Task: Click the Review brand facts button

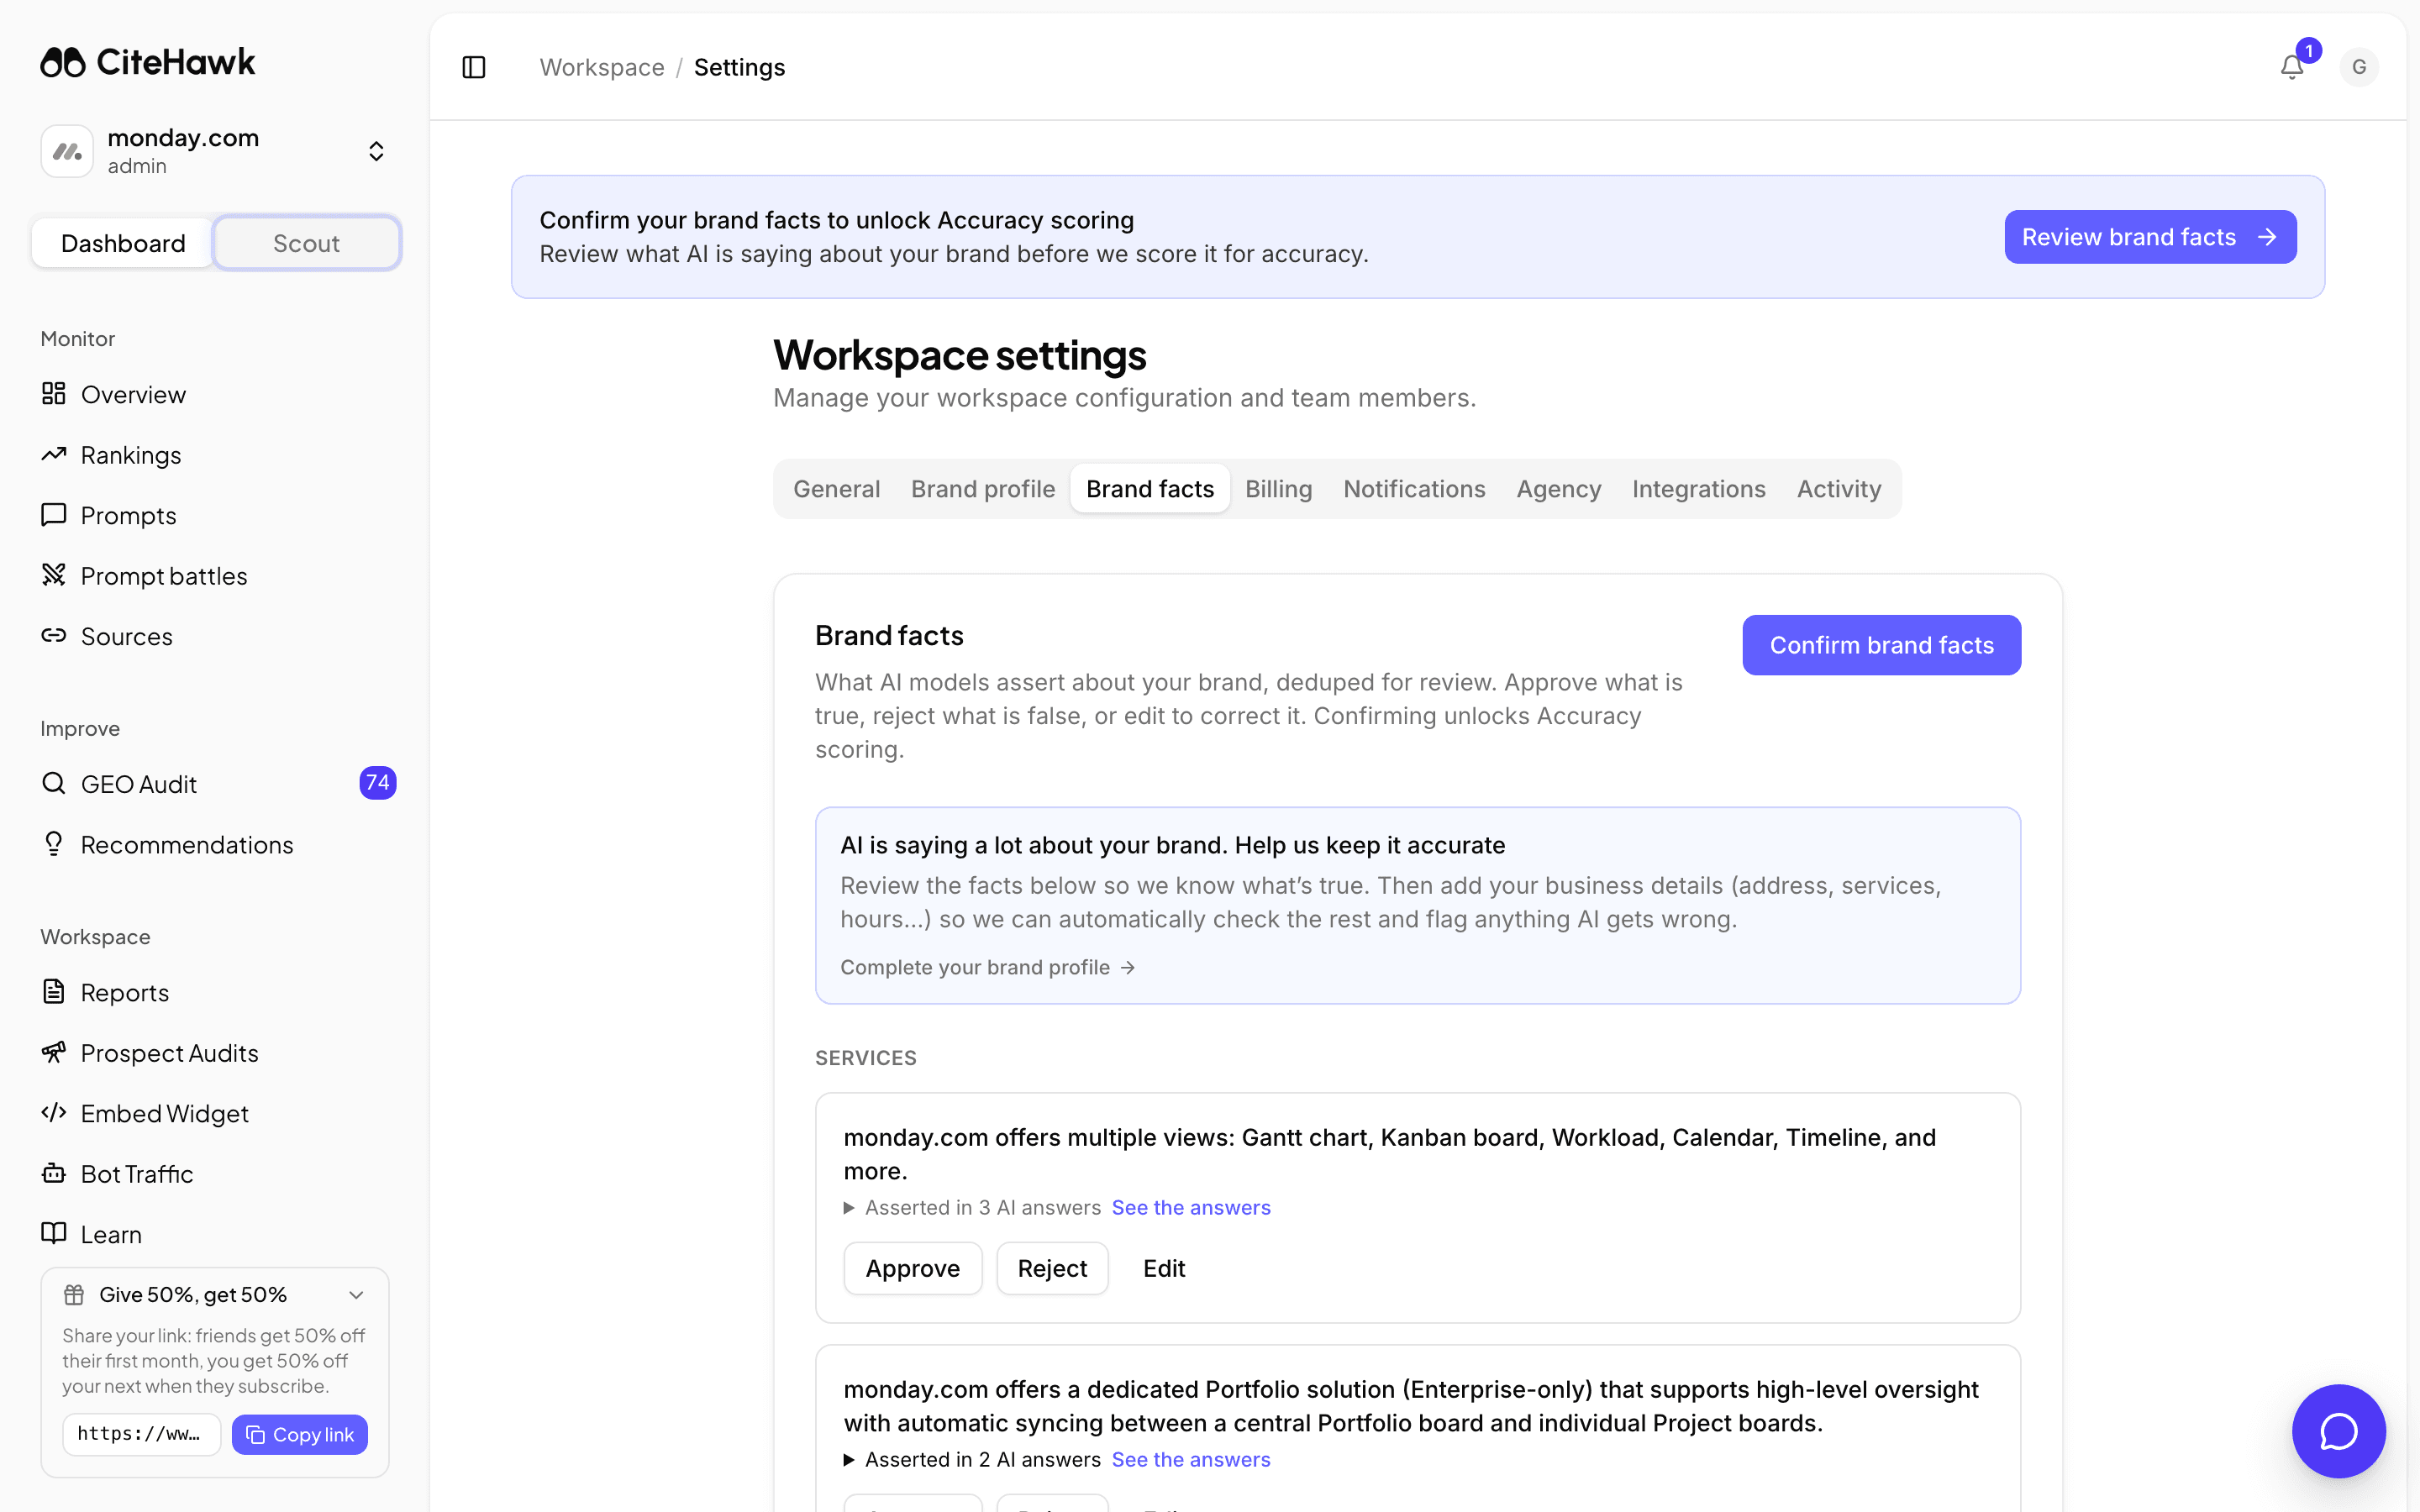Action: pyautogui.click(x=2150, y=237)
